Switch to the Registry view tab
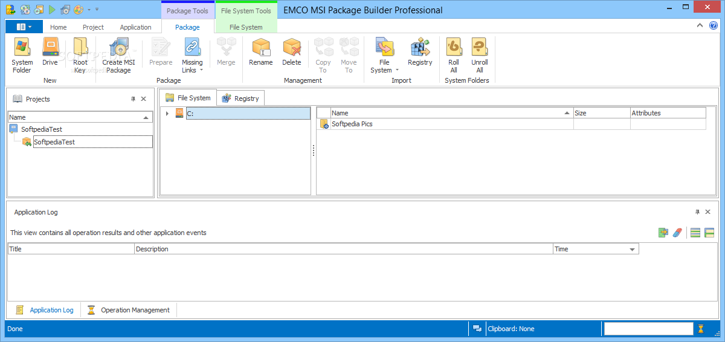Viewport: 725px width, 342px height. coord(240,98)
